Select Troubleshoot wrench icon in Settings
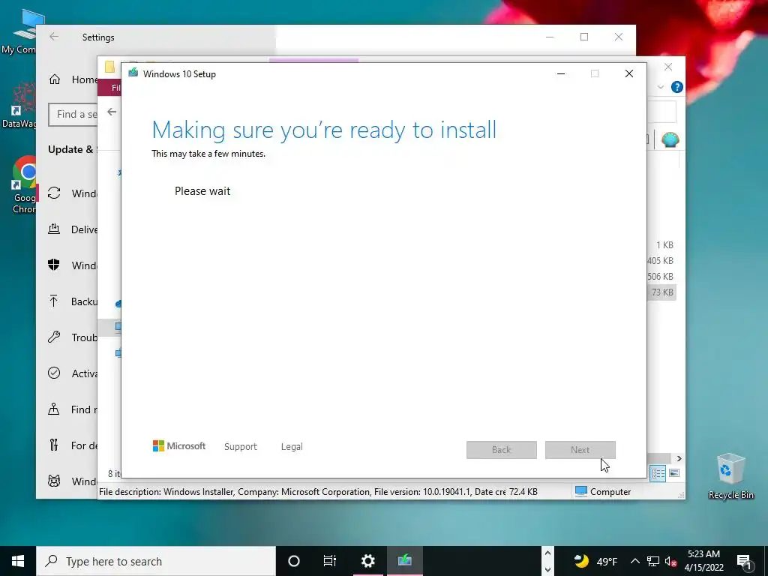The image size is (768, 576). (x=54, y=337)
